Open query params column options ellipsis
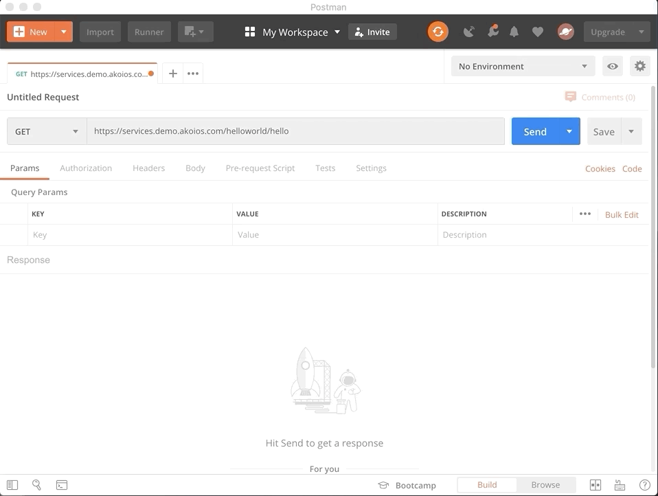Viewport: 658px width, 496px height. click(585, 214)
